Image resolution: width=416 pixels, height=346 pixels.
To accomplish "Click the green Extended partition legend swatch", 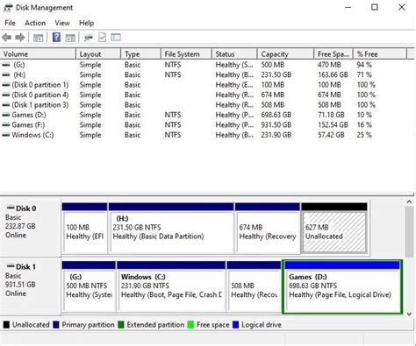I will [121, 325].
